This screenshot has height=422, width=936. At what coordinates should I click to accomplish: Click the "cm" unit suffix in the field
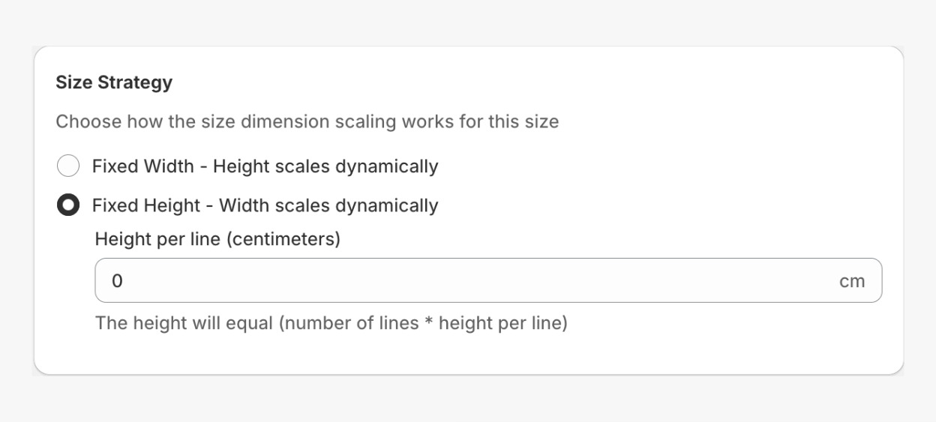(852, 281)
